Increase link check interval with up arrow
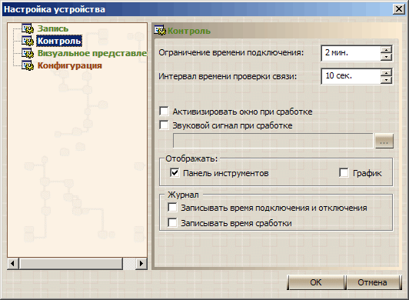The image size is (409, 300). click(x=386, y=72)
